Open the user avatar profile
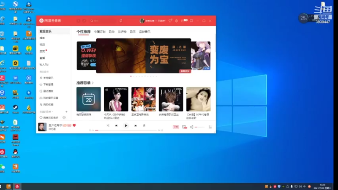The height and width of the screenshot is (190, 338). click(x=142, y=21)
